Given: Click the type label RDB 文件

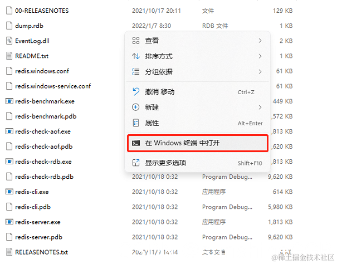Looking at the screenshot, I should (215, 26).
